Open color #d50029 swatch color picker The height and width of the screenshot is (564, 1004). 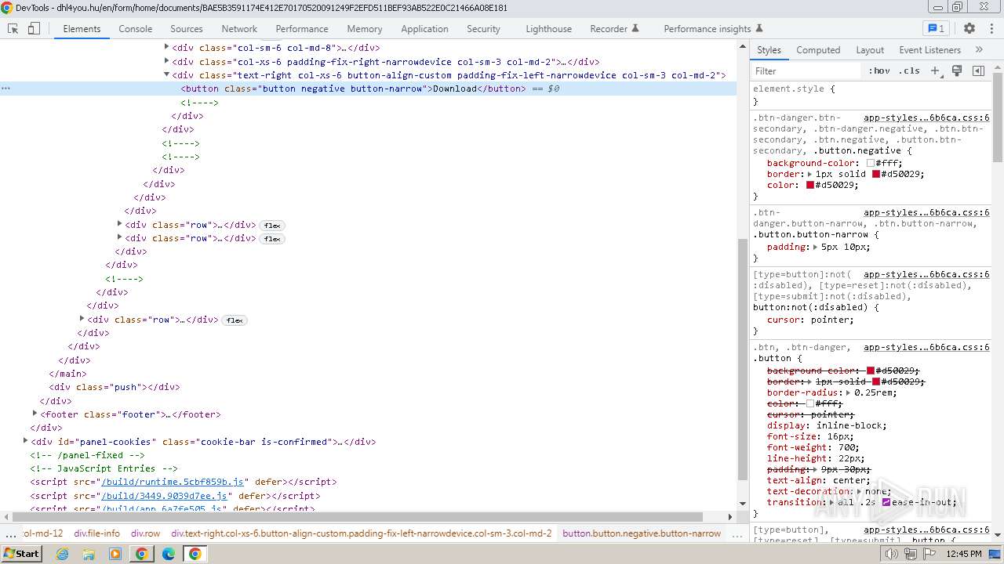coord(810,185)
